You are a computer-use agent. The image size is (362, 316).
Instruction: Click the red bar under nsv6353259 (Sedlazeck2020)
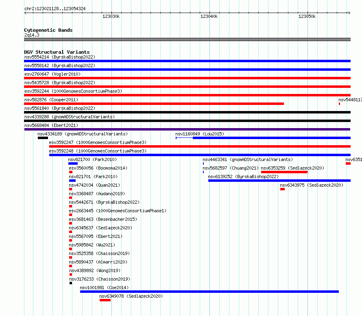(x=284, y=172)
